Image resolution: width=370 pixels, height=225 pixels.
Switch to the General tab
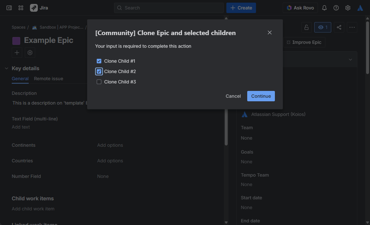20,79
